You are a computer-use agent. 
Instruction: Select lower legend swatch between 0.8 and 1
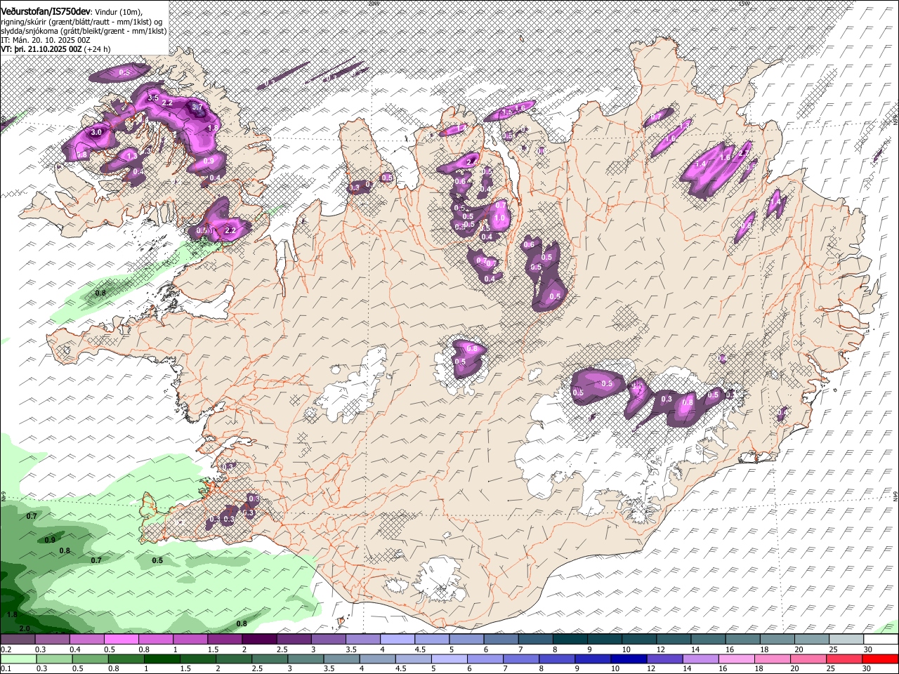[x=126, y=659]
